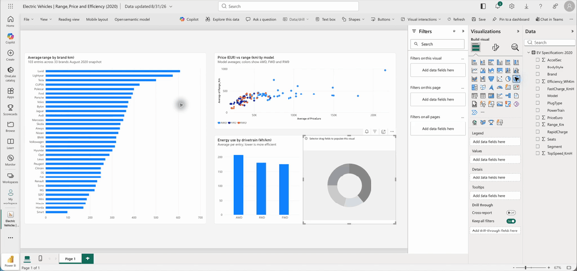This screenshot has height=271, width=577.
Task: Select the line chart visual type
Action: point(474,70)
